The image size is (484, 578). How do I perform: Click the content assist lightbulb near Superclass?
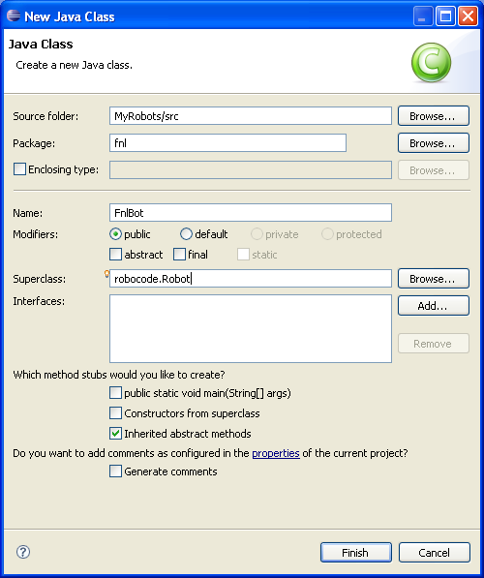[106, 274]
